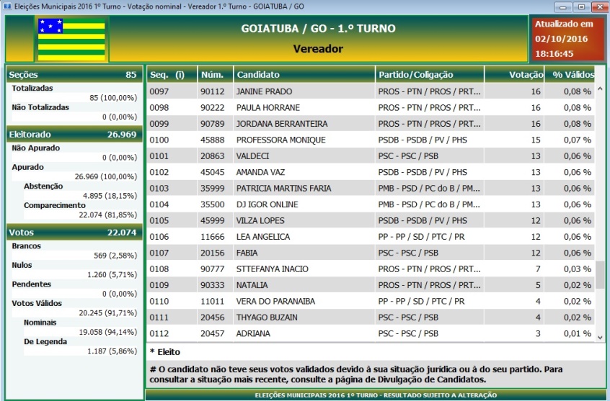The height and width of the screenshot is (401, 610).
Task: Click the app icon in title bar
Action: click(x=7, y=6)
